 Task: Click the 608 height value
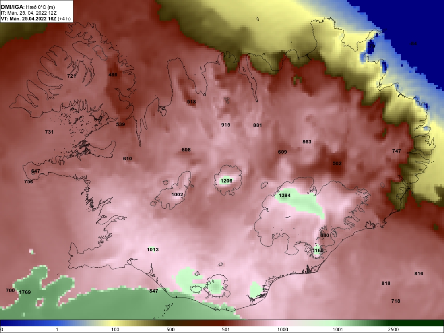coord(186,150)
